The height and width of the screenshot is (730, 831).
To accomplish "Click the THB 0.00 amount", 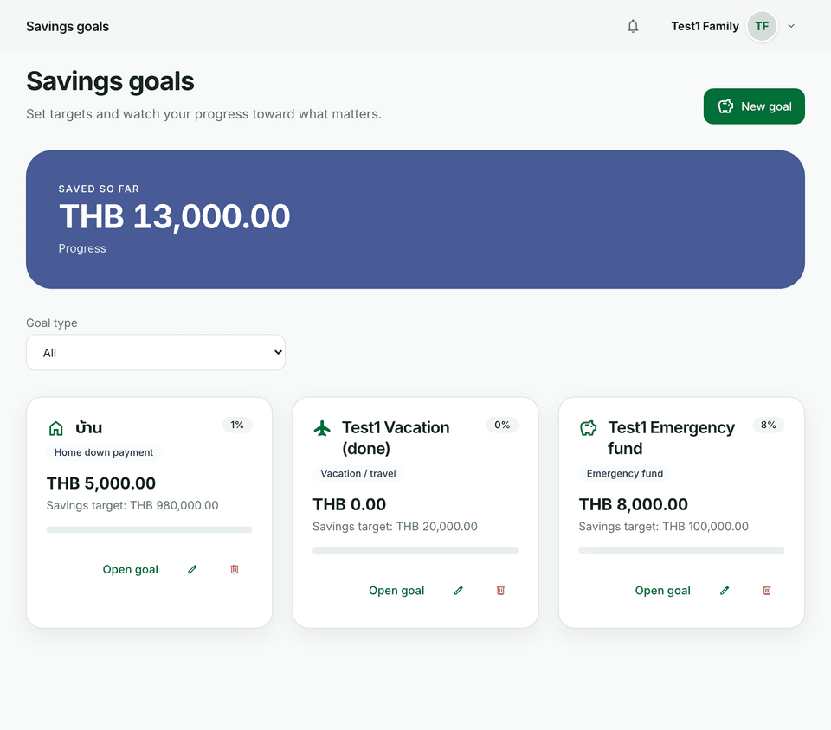I will pos(349,504).
